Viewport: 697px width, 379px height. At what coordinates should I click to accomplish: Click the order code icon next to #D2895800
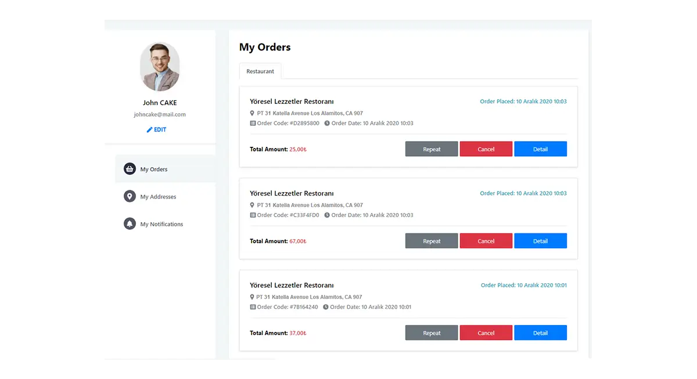253,123
